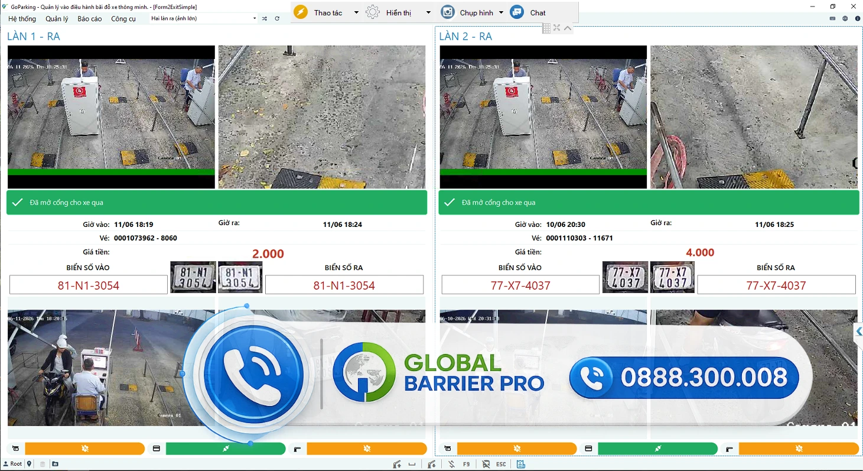Select the Làn 1 overview camera image
863x471 pixels.
(x=111, y=117)
